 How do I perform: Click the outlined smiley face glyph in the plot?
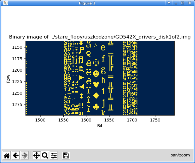96,63
